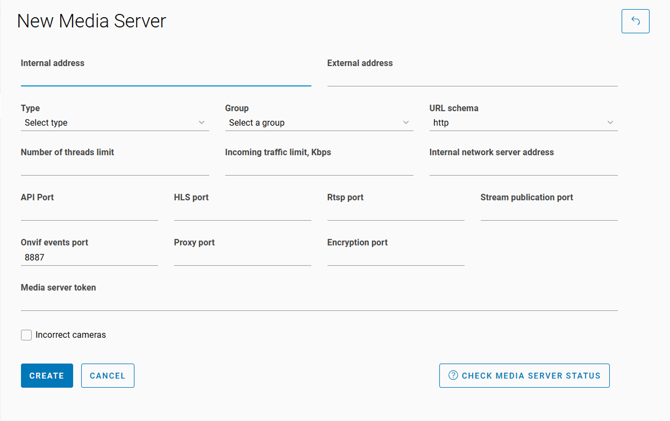This screenshot has height=421, width=670.
Task: Click the Cancel button
Action: [x=108, y=376]
